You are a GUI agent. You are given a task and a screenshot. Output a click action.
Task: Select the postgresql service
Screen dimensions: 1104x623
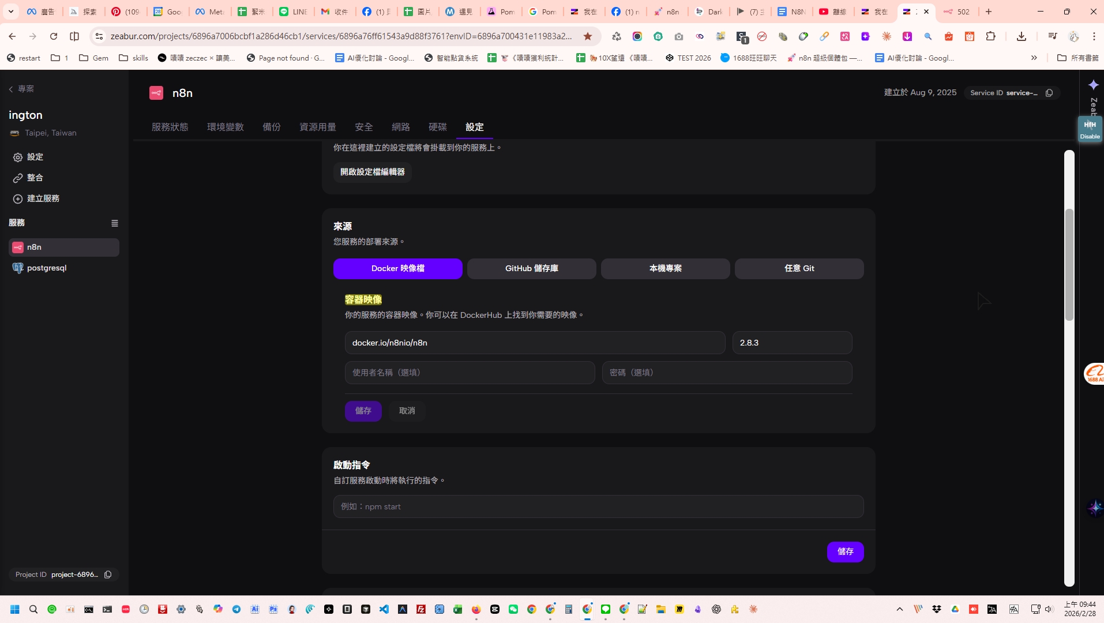[64, 268]
